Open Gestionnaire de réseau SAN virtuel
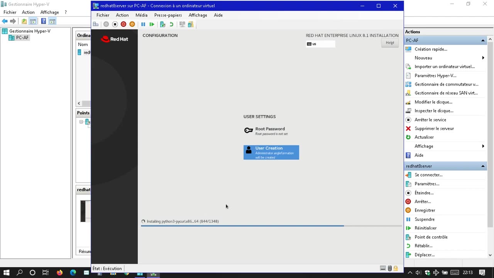494x278 pixels. click(446, 93)
